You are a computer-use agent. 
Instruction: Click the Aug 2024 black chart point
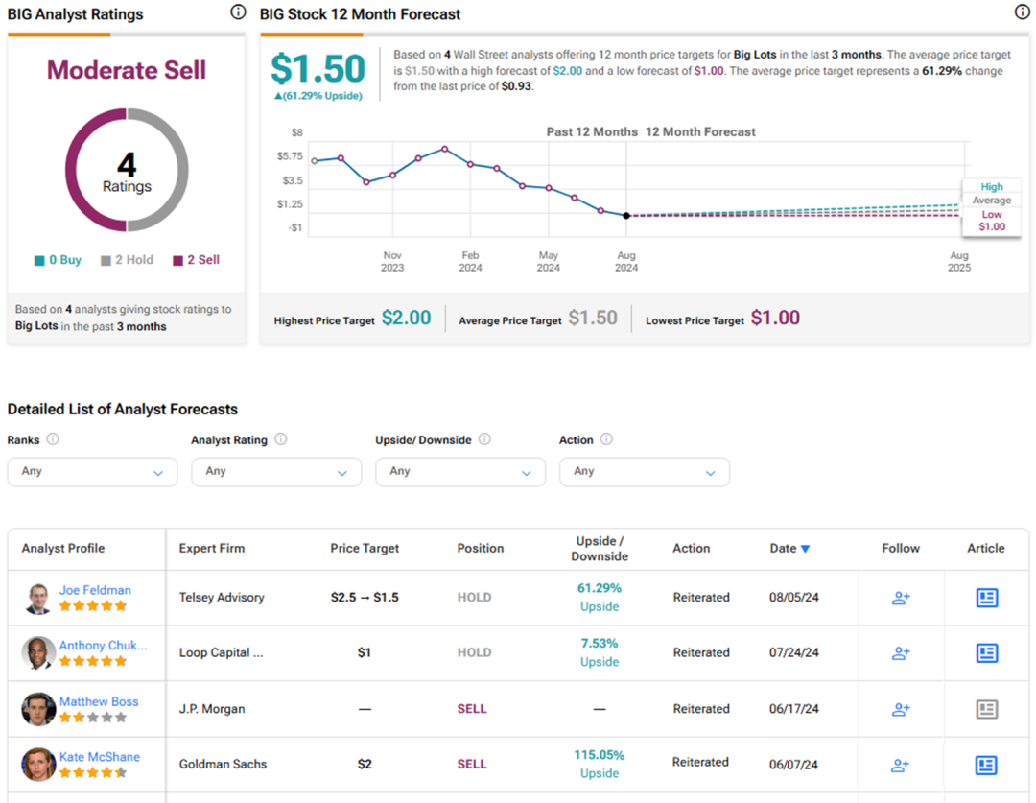pos(626,216)
